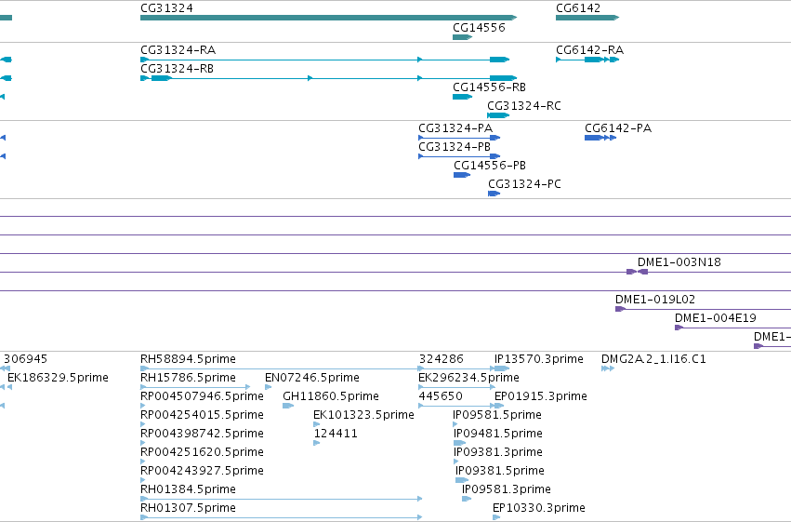Image resolution: width=791 pixels, height=522 pixels.
Task: Select the IP13570.3prime EST label
Action: tap(539, 359)
